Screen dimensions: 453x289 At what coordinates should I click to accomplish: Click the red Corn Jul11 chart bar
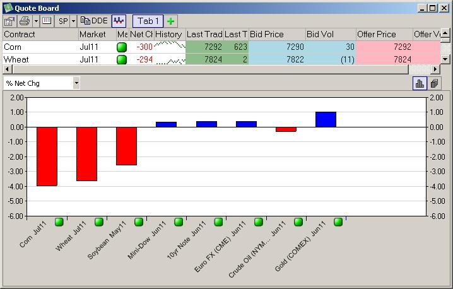pos(47,156)
